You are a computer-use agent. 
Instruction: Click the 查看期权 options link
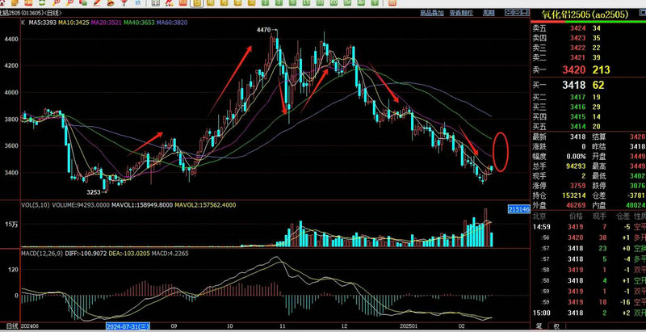(x=461, y=14)
